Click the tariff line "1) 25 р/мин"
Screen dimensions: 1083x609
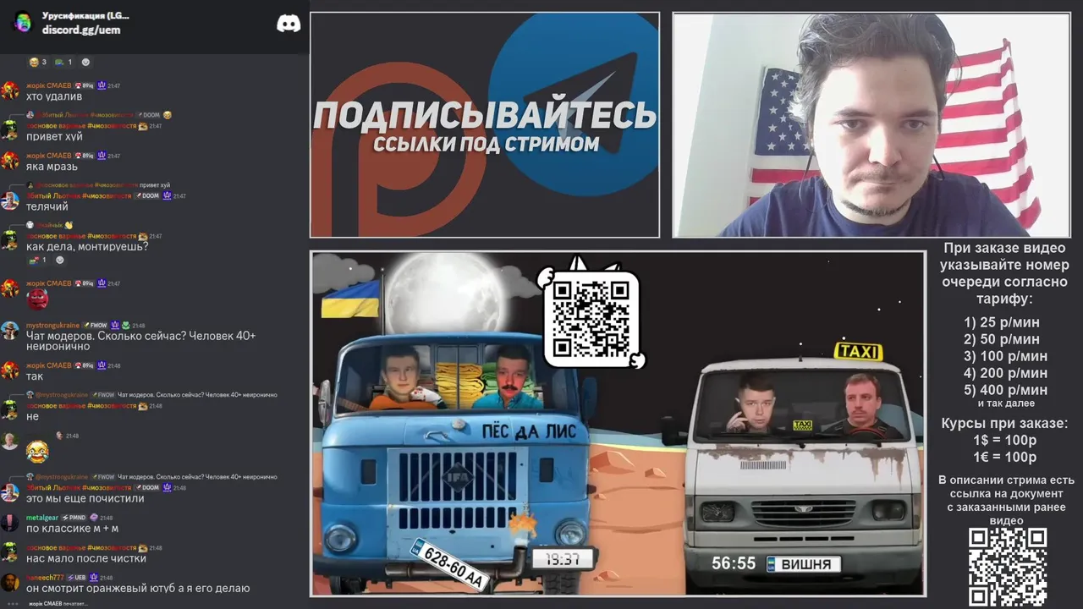1002,322
